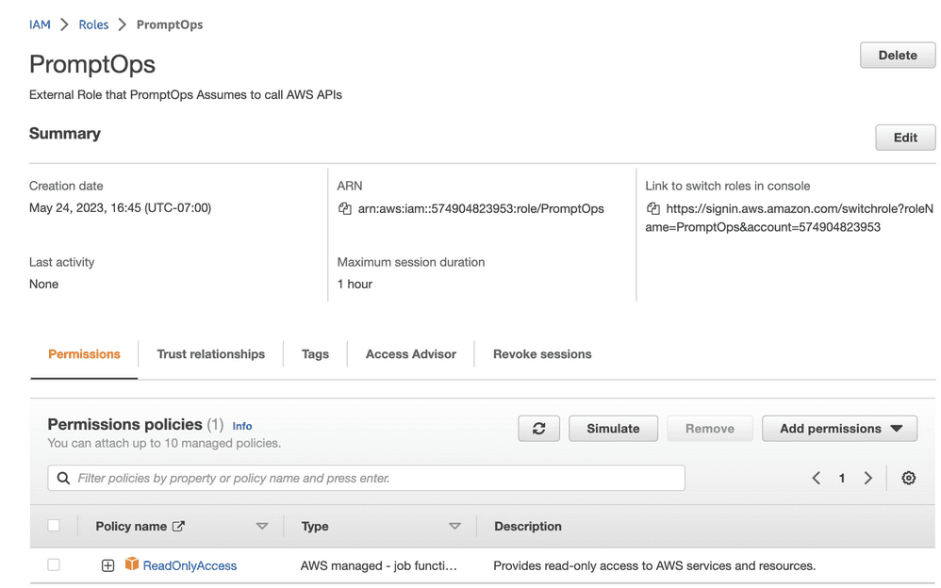Open the Revoke sessions tab

(x=542, y=354)
